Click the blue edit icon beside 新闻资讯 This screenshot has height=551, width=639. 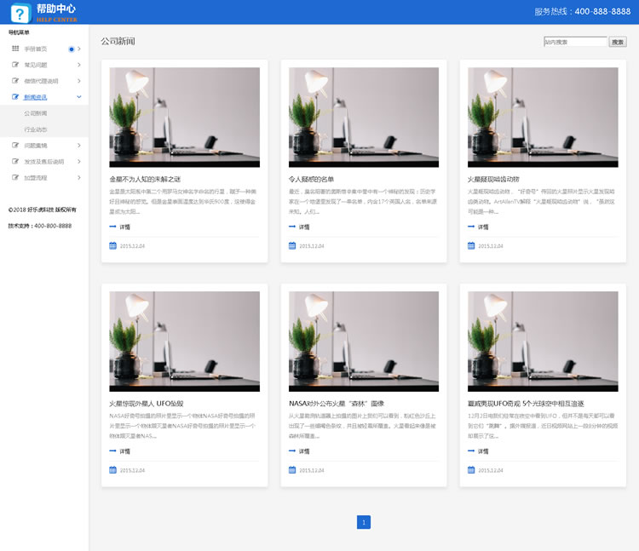(x=15, y=97)
